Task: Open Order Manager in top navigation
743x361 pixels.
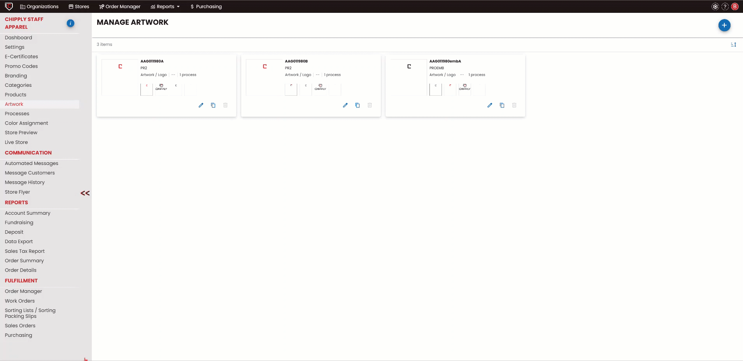Action: 120,7
